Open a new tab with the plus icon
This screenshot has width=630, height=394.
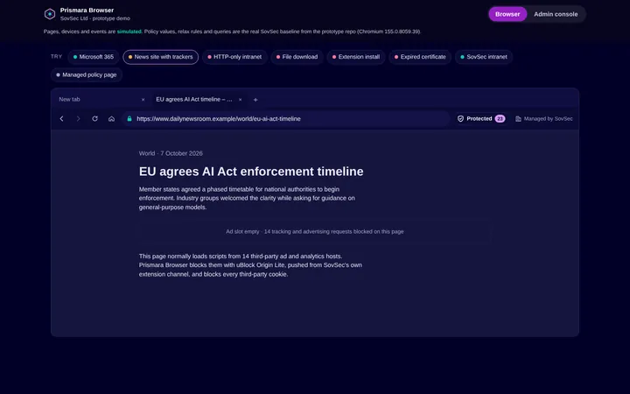(255, 100)
